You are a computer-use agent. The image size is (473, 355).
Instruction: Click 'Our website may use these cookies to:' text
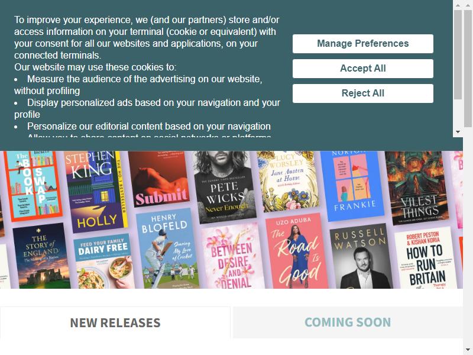pos(95,67)
